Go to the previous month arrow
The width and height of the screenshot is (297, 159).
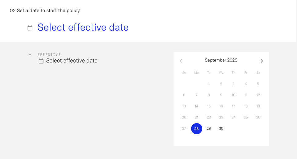coord(181,61)
